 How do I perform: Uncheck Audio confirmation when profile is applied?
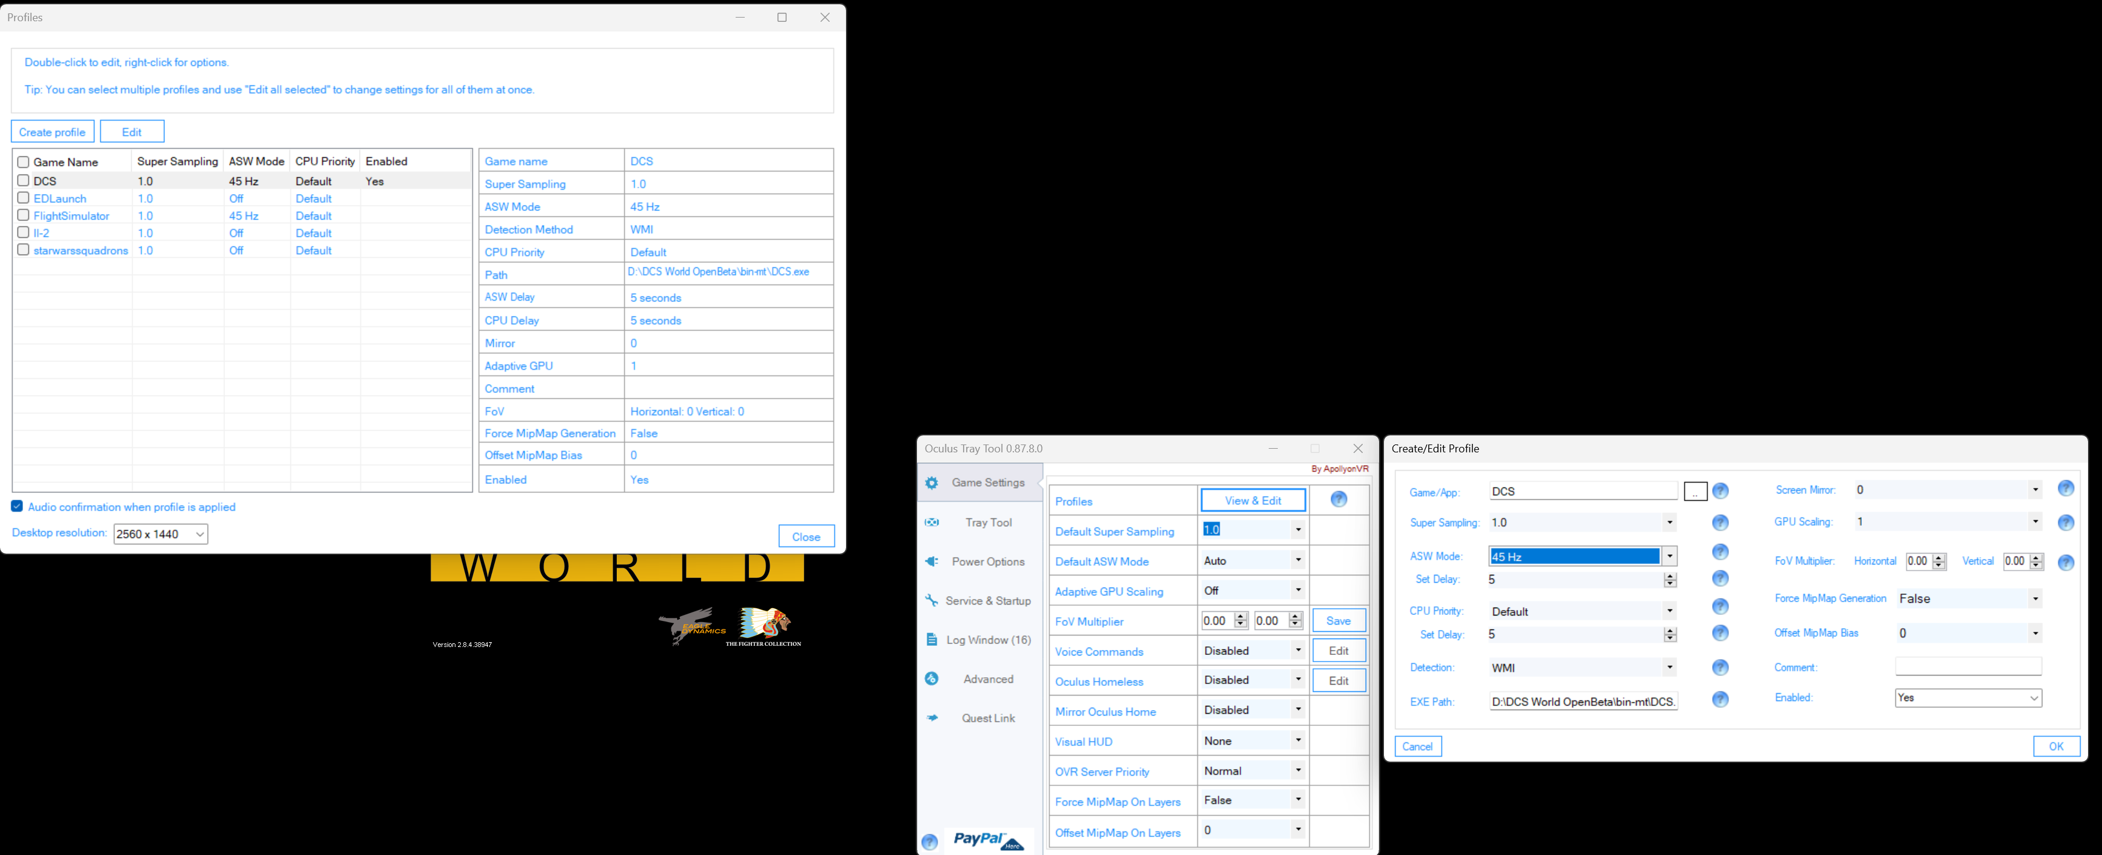[x=17, y=507]
